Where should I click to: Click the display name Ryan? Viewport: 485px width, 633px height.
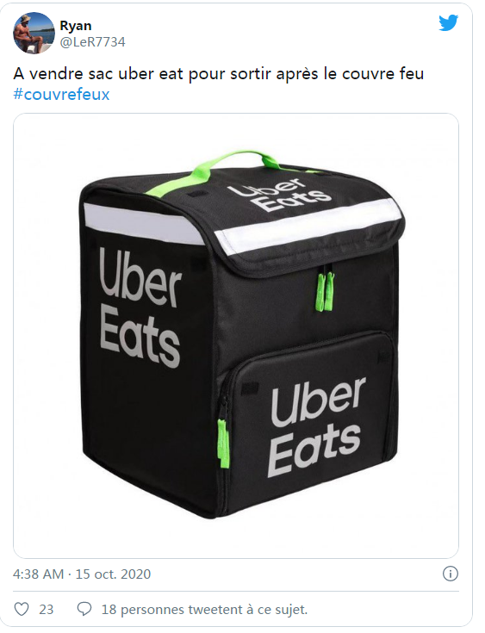pyautogui.click(x=76, y=26)
